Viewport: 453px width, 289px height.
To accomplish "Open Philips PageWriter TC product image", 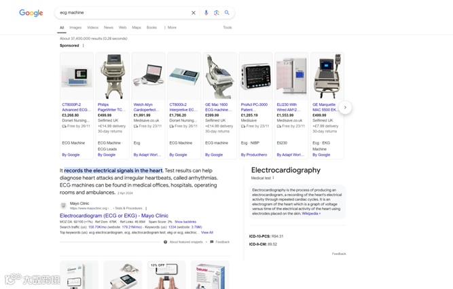I will pos(112,76).
